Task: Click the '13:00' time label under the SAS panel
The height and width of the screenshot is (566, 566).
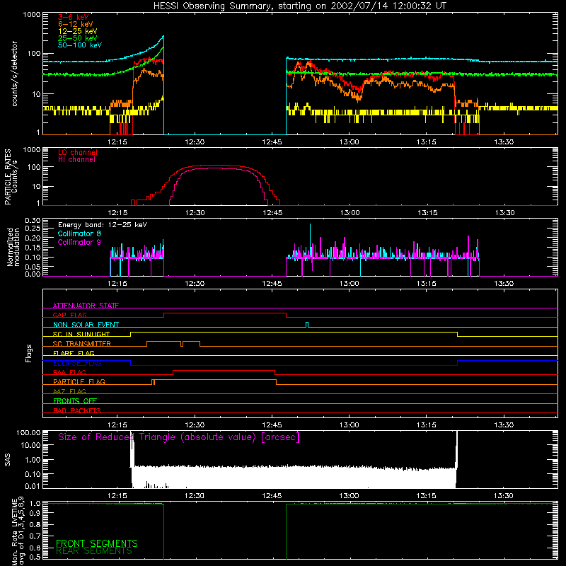Action: point(349,495)
